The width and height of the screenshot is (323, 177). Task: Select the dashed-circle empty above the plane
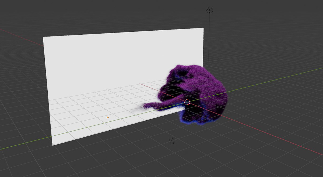(x=210, y=10)
